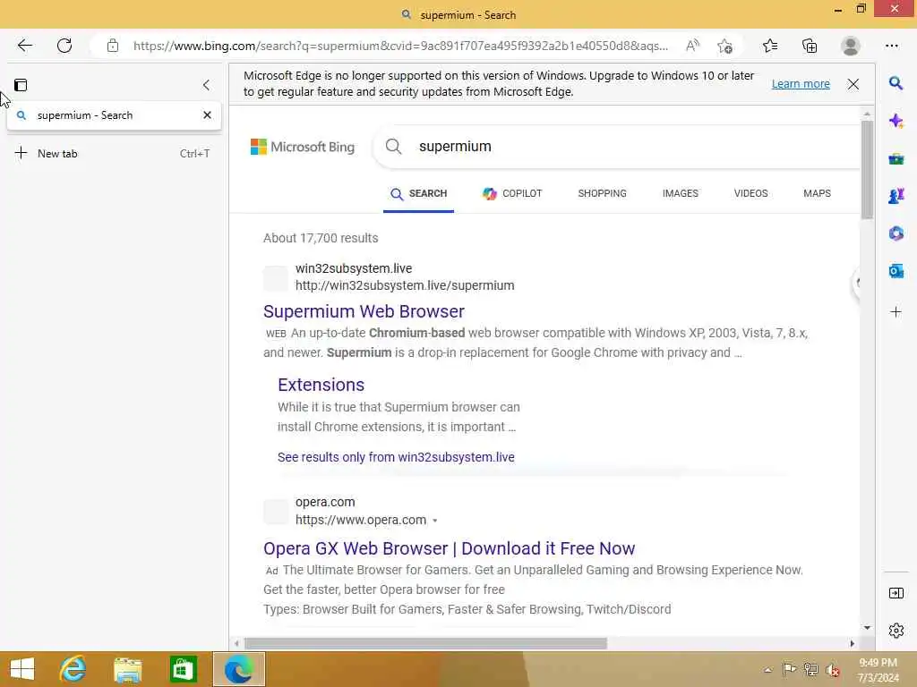The width and height of the screenshot is (917, 687).
Task: Open the muted volume tray icon
Action: (x=832, y=670)
